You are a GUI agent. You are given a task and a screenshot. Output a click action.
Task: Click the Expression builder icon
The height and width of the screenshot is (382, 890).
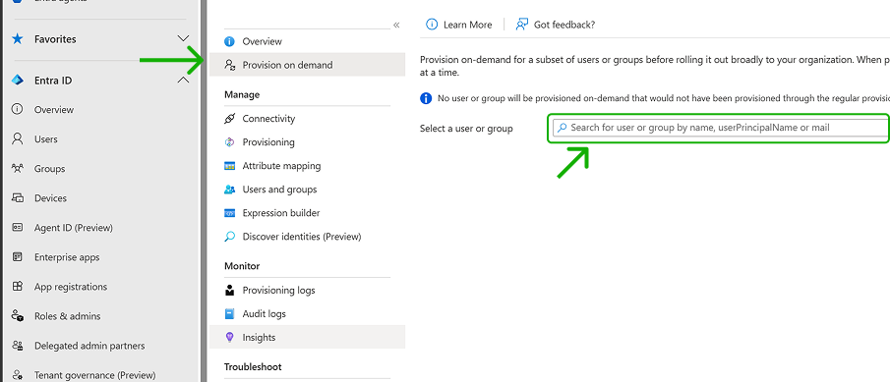[x=229, y=213]
